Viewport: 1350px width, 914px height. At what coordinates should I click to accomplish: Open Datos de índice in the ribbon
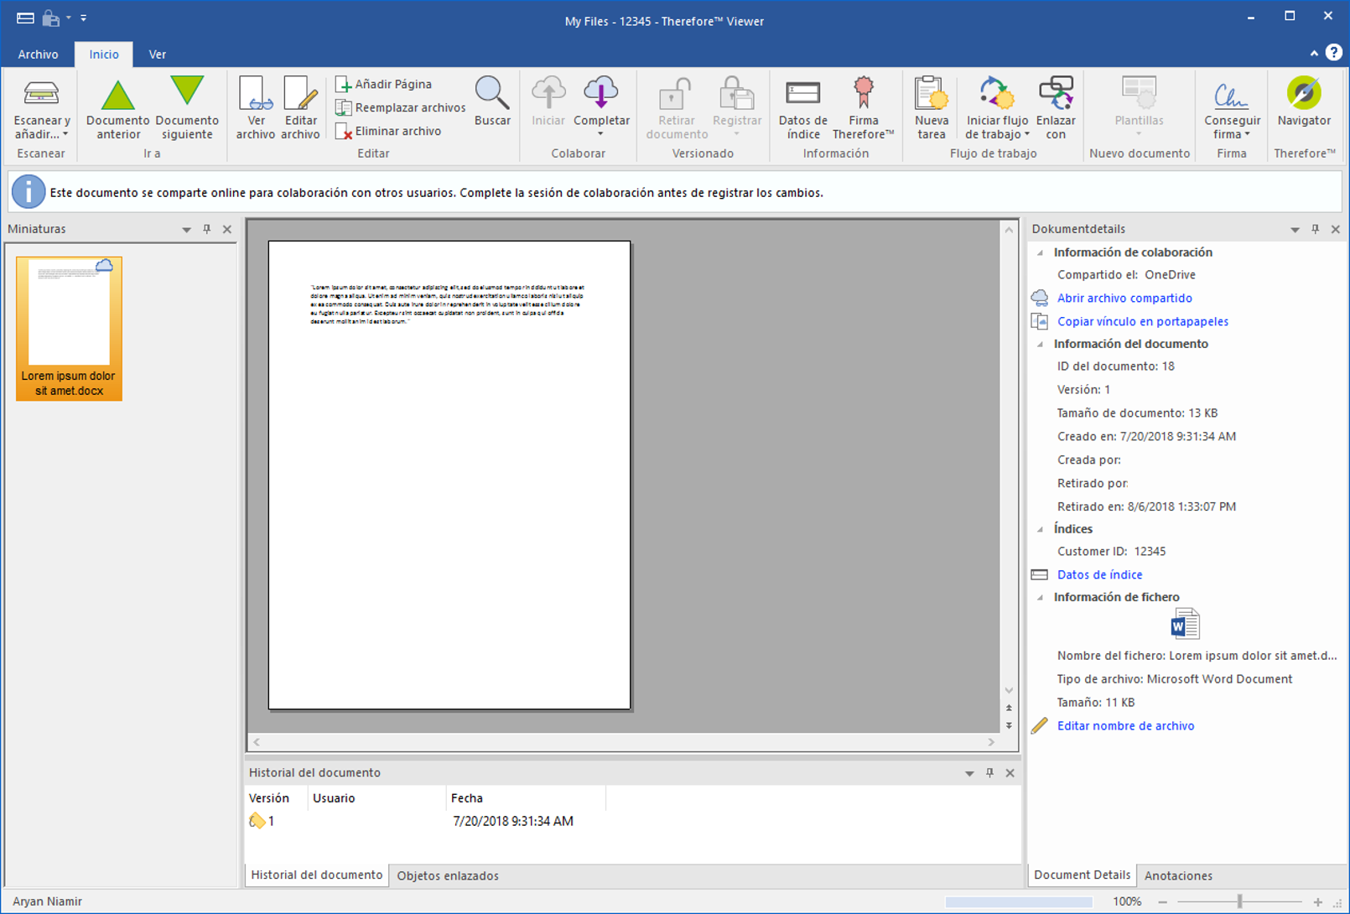[802, 108]
